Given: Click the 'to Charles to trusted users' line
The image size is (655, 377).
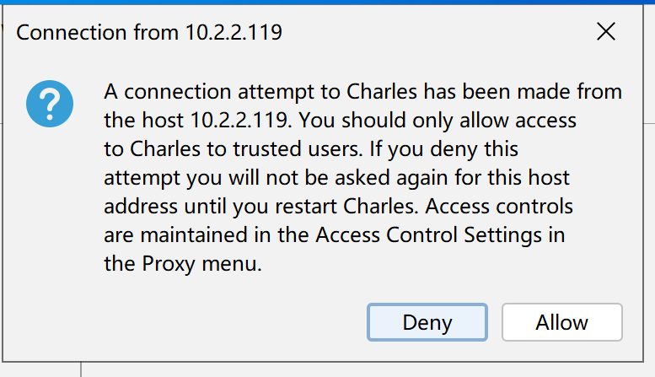Looking at the screenshot, I should [311, 149].
